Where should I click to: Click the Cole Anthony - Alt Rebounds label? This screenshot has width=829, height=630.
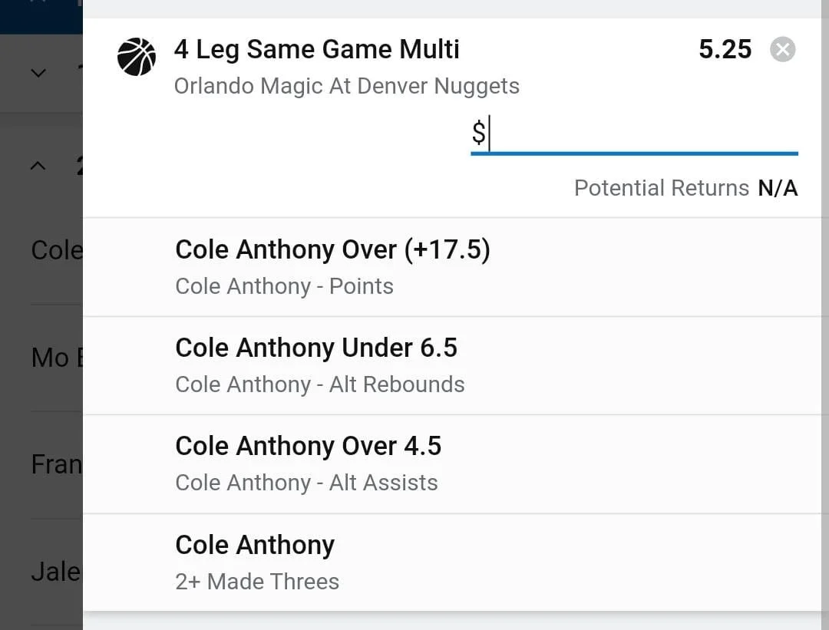pyautogui.click(x=320, y=384)
